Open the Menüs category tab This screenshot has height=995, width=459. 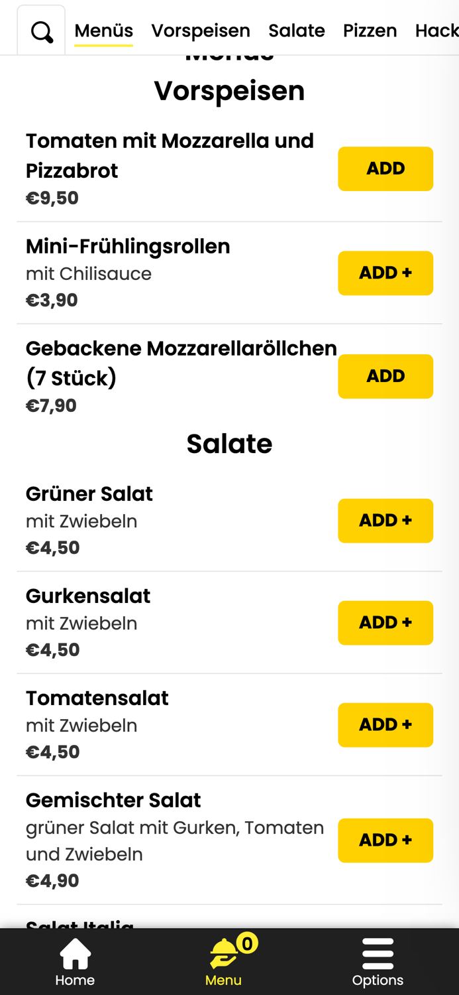click(x=103, y=31)
